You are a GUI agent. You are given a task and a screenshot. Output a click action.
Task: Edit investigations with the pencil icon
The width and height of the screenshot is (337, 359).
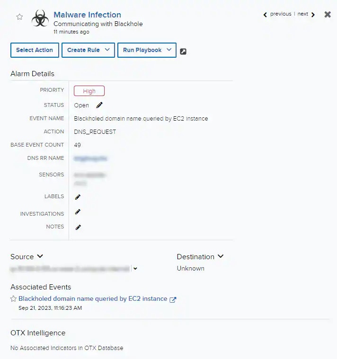pyautogui.click(x=78, y=212)
